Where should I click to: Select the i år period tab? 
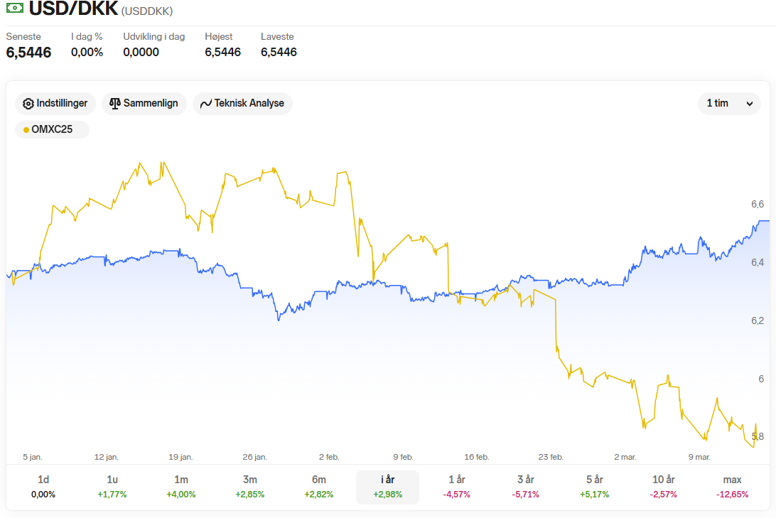point(387,487)
